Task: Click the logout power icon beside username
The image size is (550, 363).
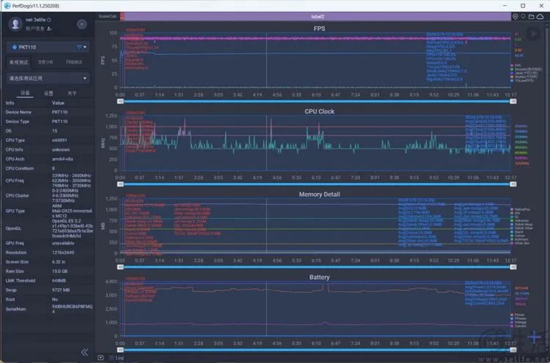Action: pyautogui.click(x=49, y=20)
